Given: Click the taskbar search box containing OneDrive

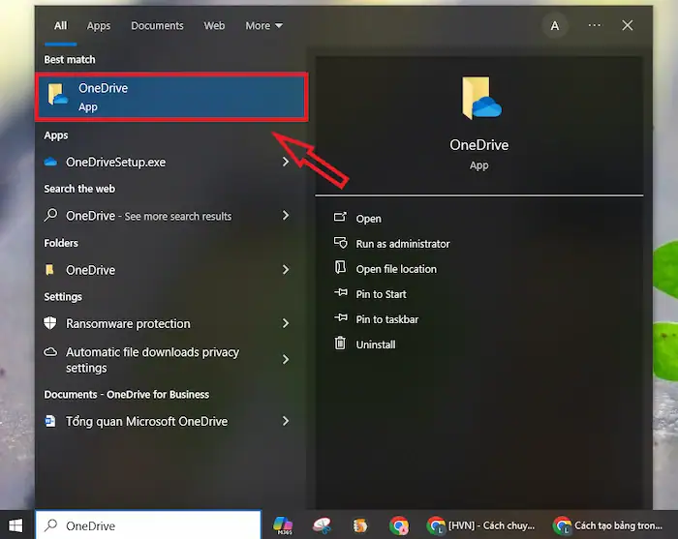Looking at the screenshot, I should coord(155,525).
